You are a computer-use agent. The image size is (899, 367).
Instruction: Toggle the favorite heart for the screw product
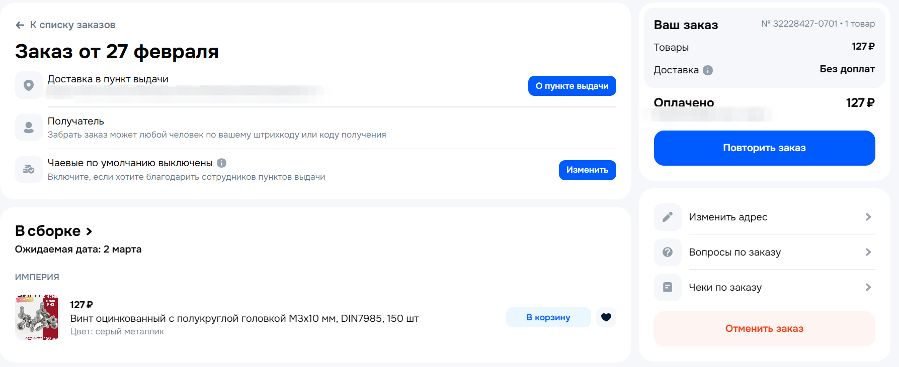(606, 317)
